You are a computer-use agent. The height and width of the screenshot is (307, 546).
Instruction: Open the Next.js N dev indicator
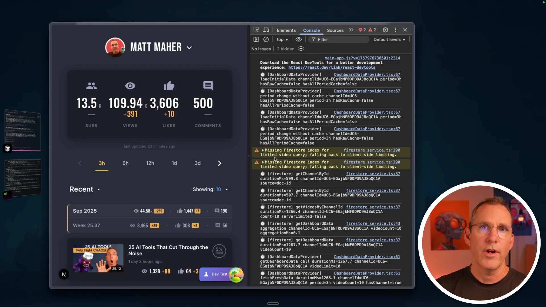[64, 274]
